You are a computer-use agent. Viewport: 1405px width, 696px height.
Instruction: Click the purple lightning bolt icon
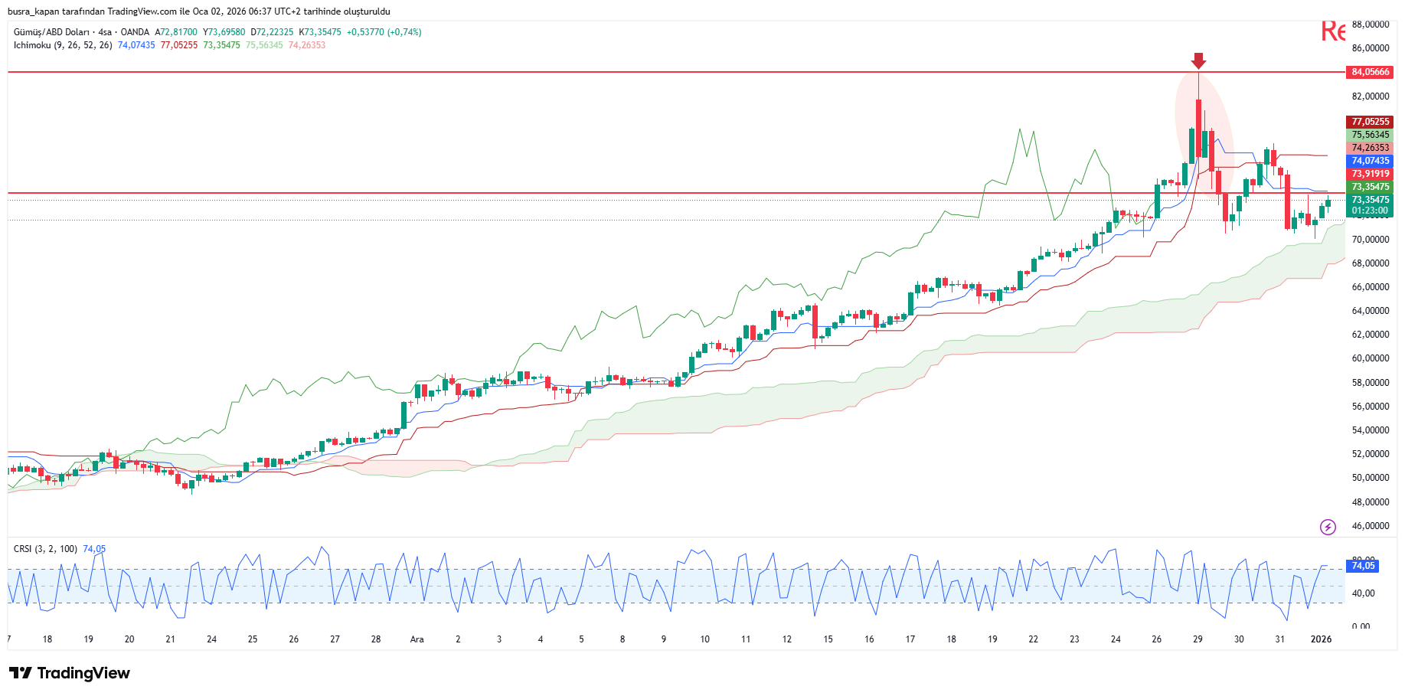[1328, 527]
